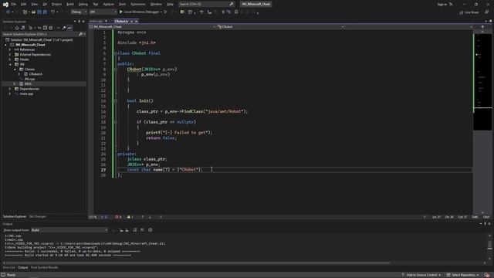Select the CRobot.h file in Solution Explorer
The image size is (494, 278).
(36, 74)
